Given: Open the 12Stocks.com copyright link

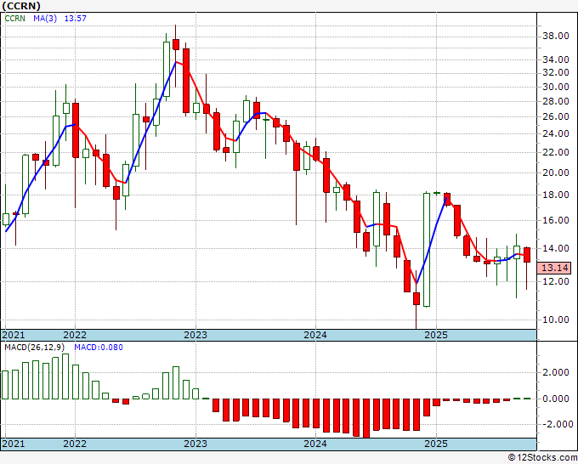Looking at the screenshot, I should pos(542,458).
